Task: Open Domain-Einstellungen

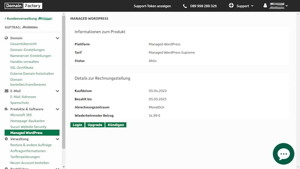Action: pos(27,50)
